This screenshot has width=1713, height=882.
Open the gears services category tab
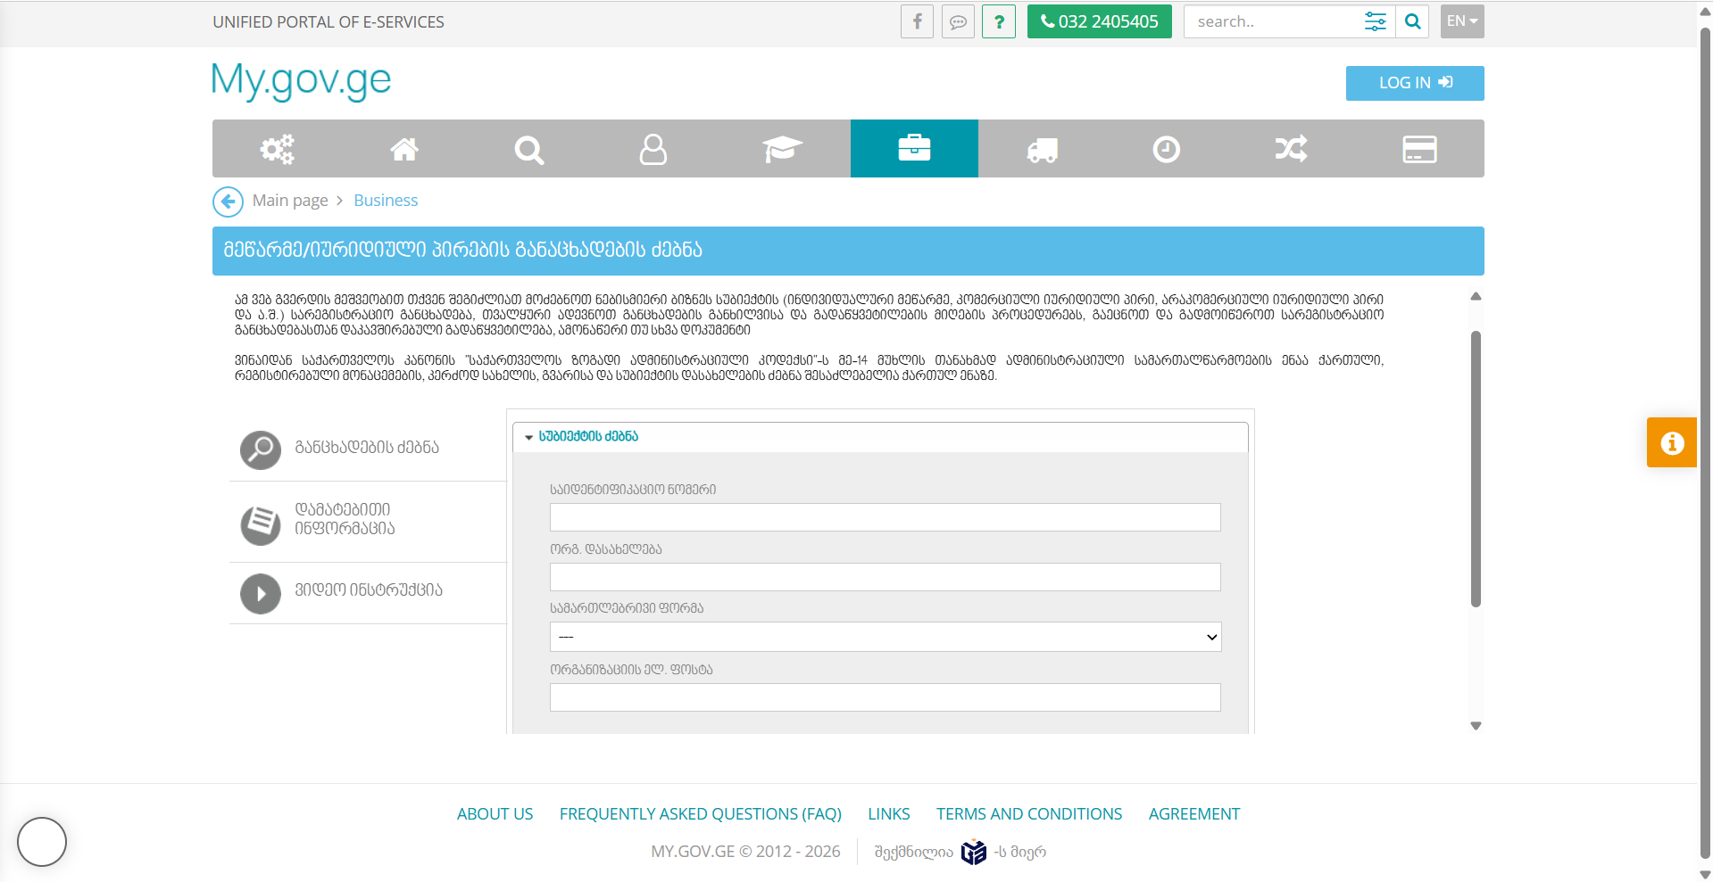[x=277, y=149]
